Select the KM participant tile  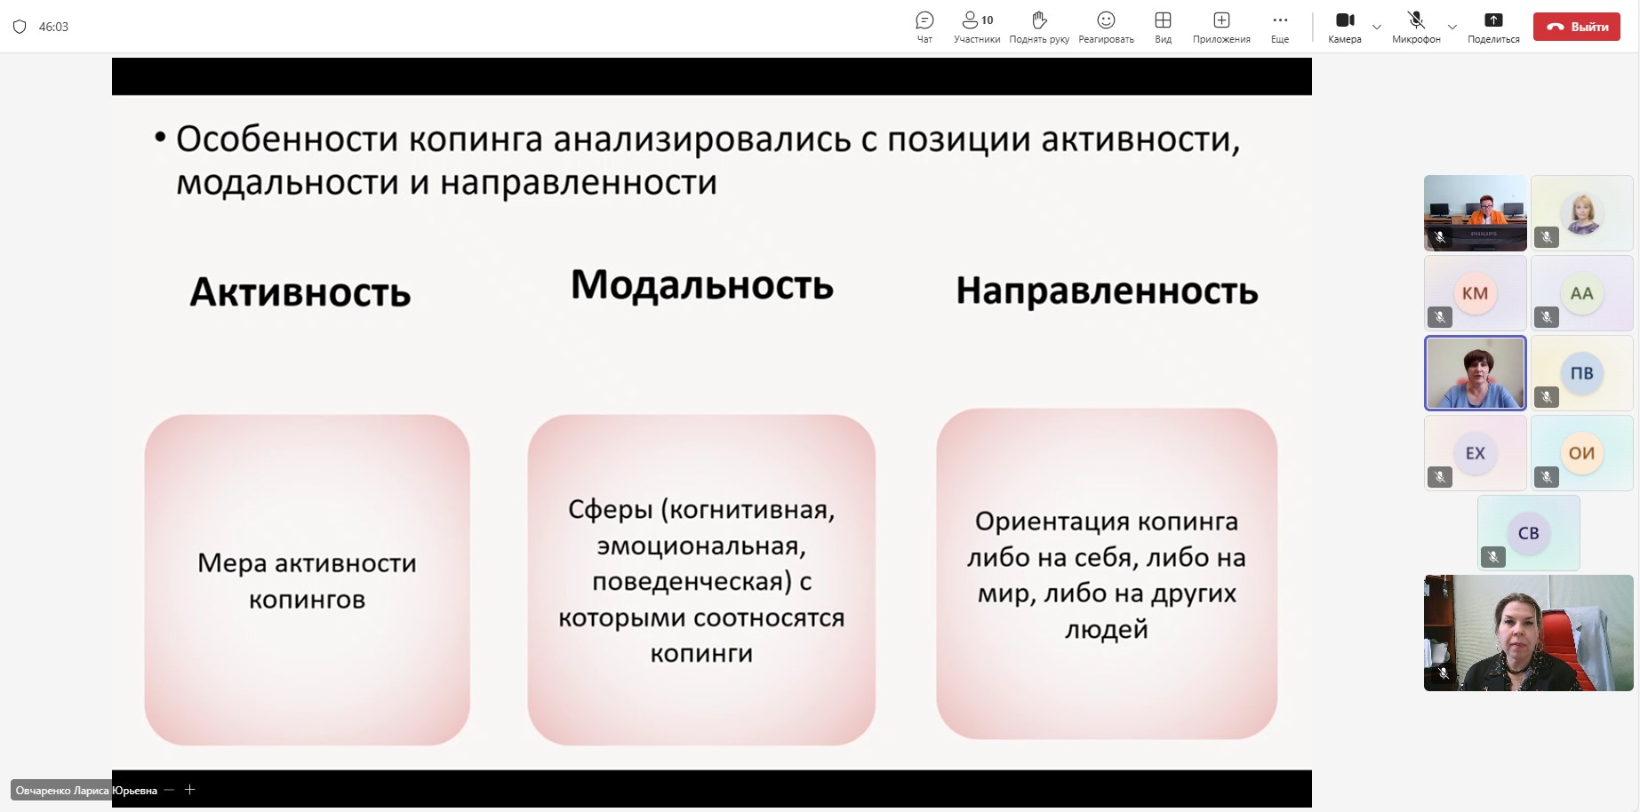point(1475,293)
